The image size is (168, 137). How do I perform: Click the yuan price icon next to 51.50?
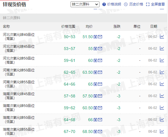95,37
